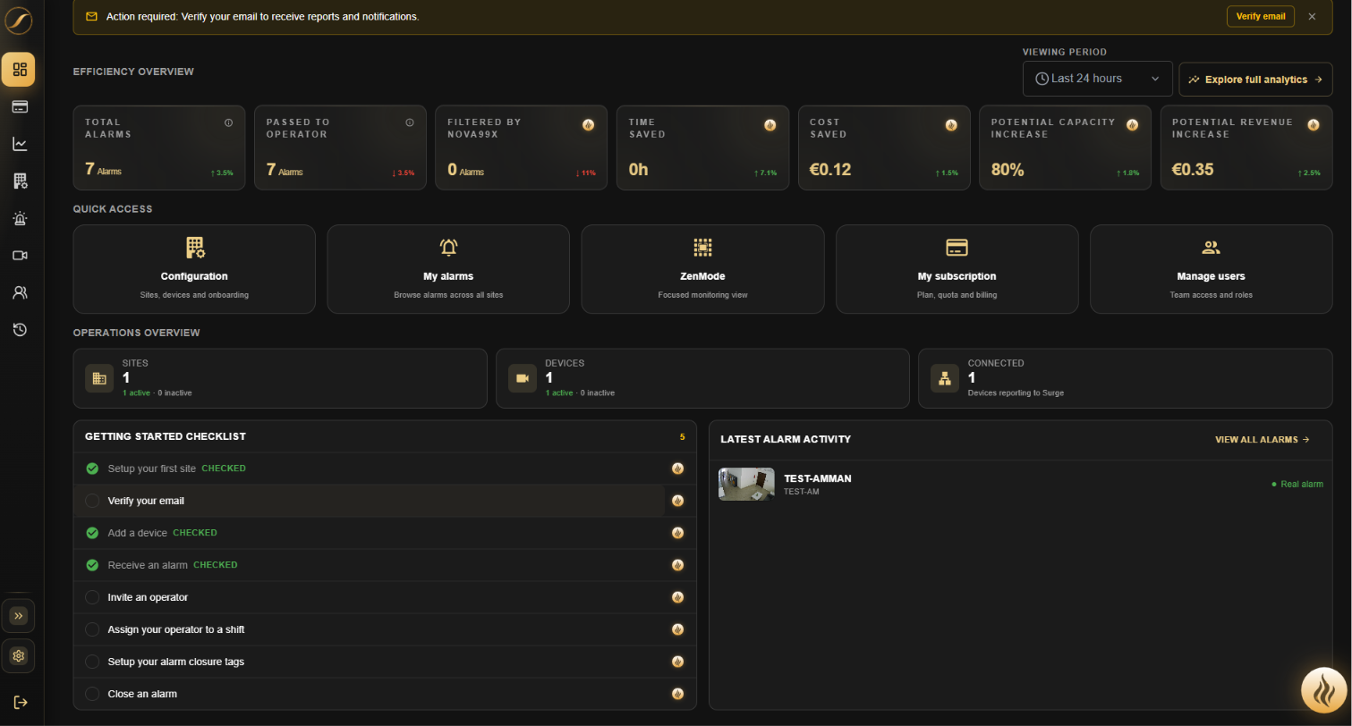This screenshot has height=726, width=1352.
Task: Click the Sites overview card
Action: (x=280, y=378)
